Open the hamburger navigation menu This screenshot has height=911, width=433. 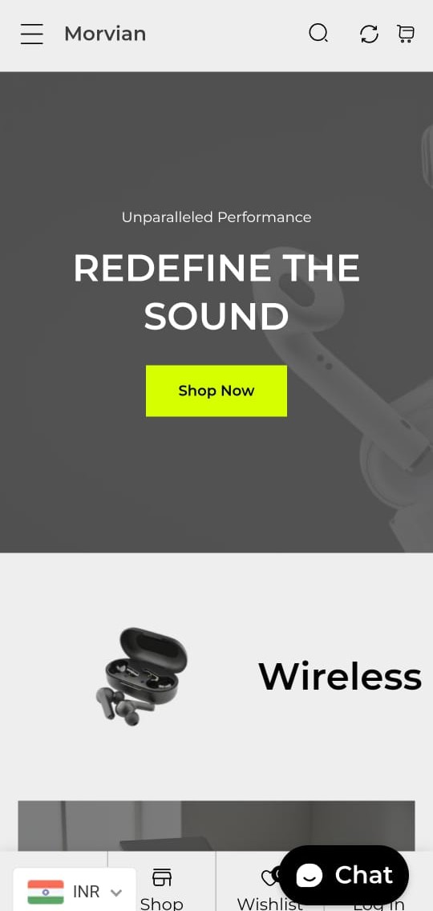tap(32, 34)
